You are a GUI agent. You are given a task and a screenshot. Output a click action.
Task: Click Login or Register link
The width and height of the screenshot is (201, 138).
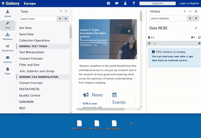pos(189,3)
